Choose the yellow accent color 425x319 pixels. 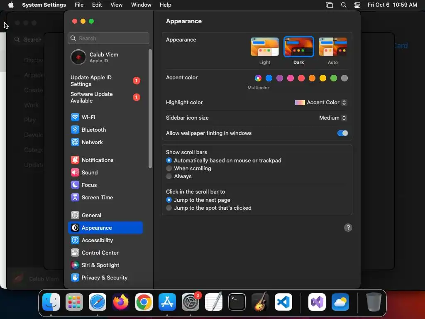[x=323, y=79]
